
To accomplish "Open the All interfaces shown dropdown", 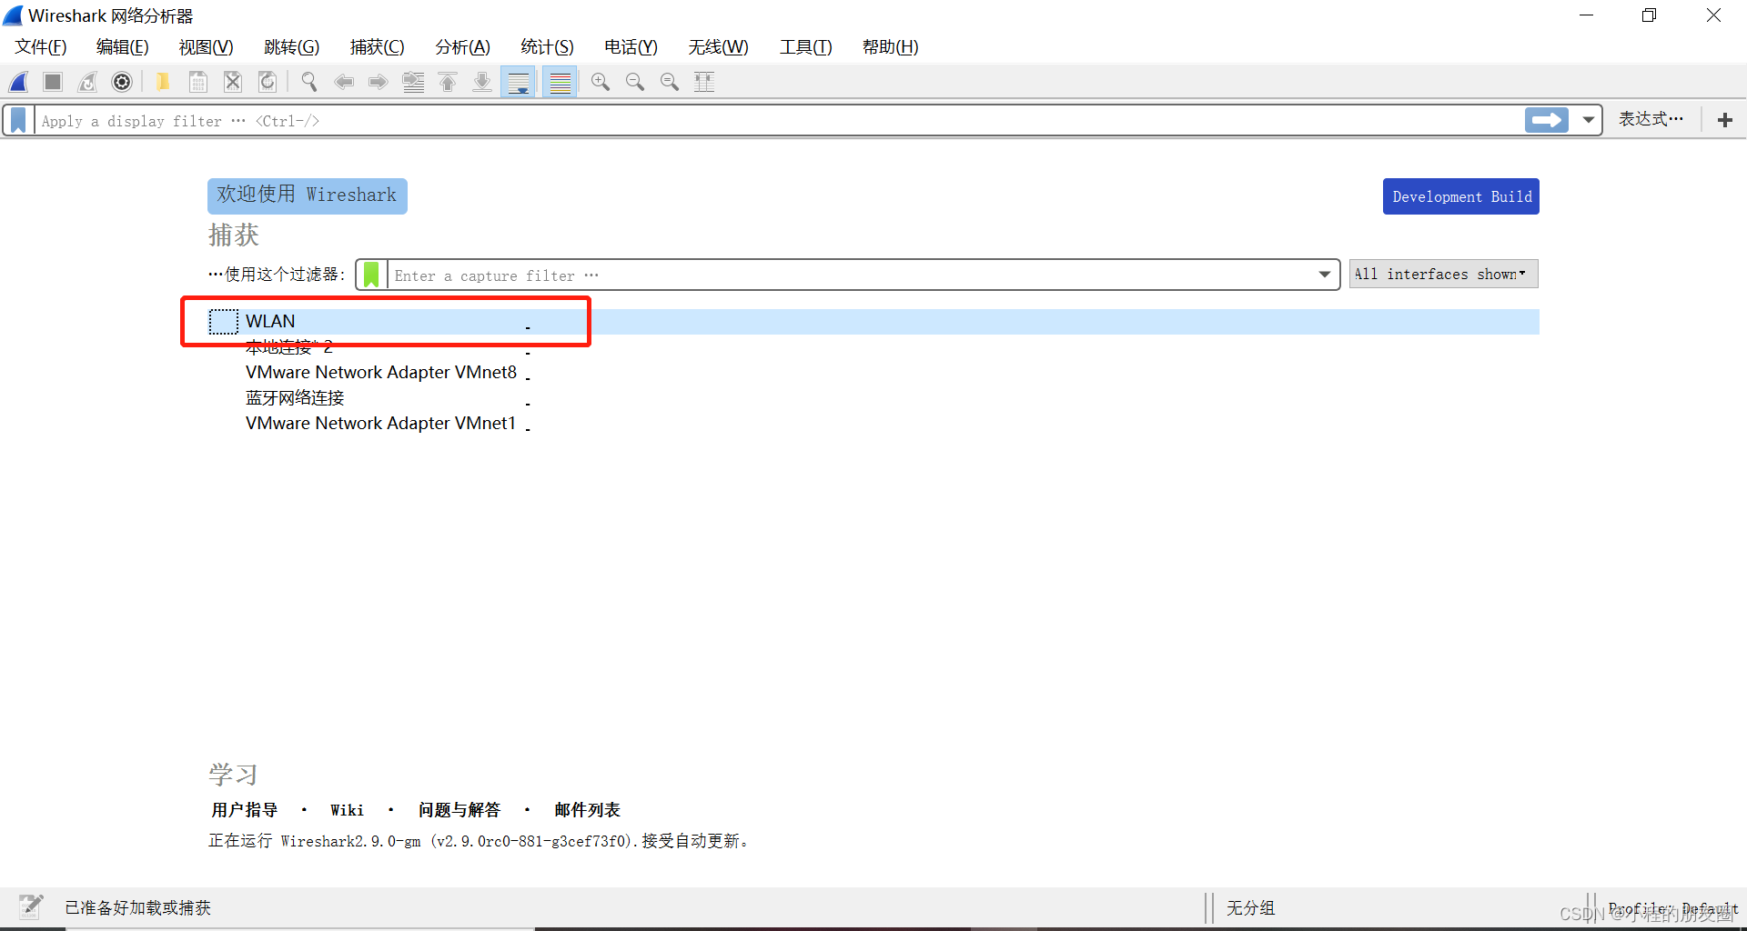I will (1443, 274).
